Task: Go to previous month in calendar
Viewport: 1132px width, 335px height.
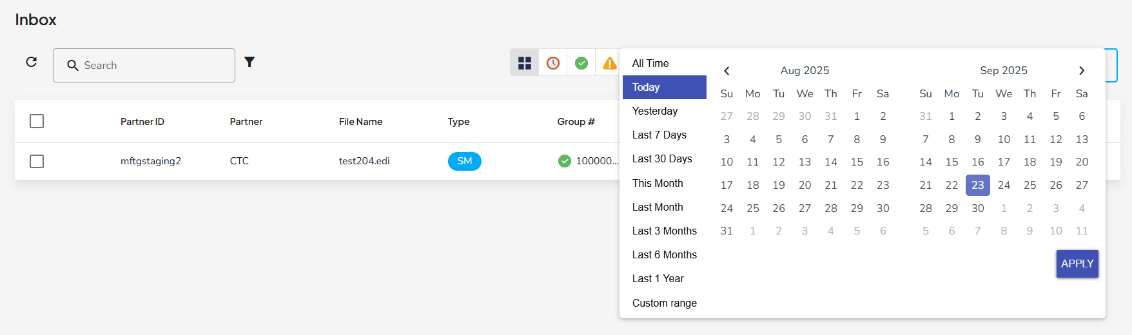Action: (727, 71)
